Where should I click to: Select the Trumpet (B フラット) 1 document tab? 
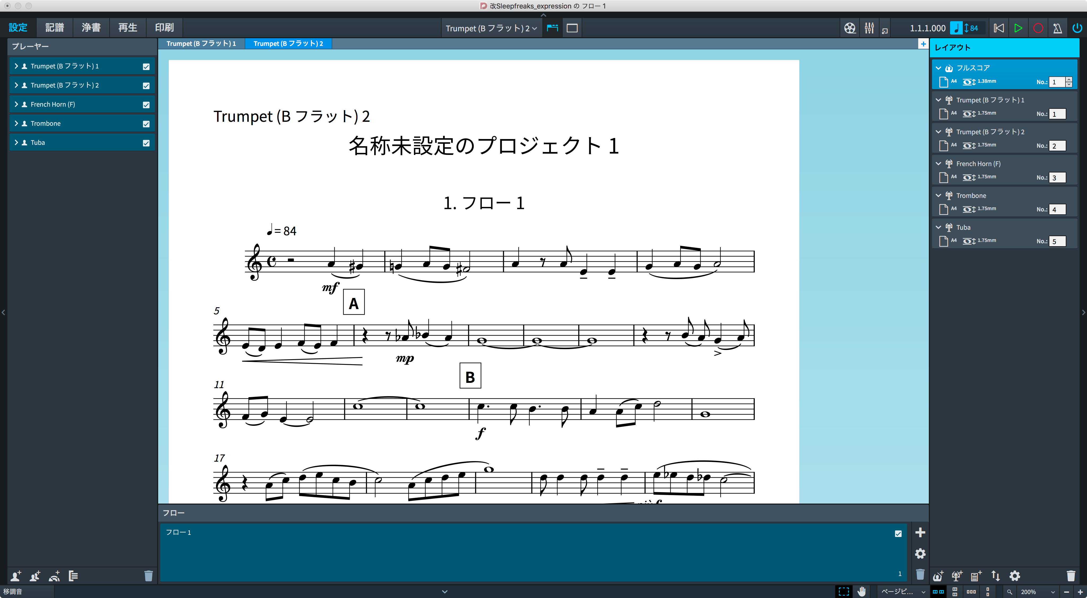[x=201, y=44]
